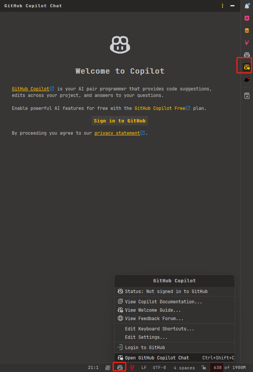Toggle the file read-only lock icon
This screenshot has height=372, width=253.
(203, 367)
